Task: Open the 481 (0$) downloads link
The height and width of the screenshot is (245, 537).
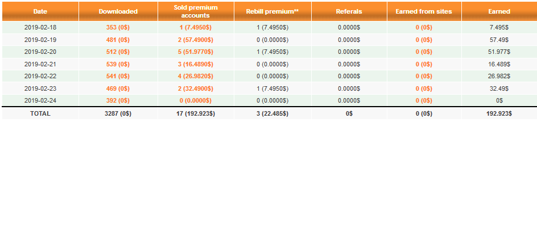Action: point(118,40)
